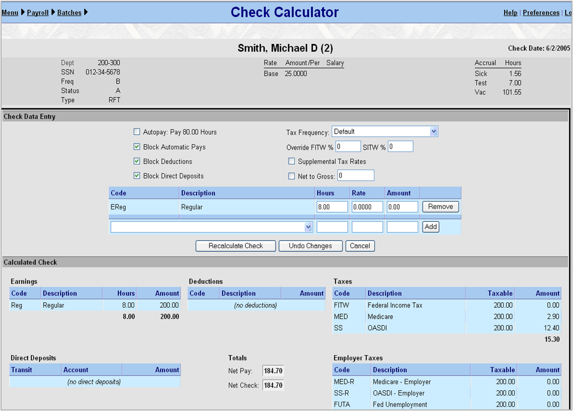The height and width of the screenshot is (411, 573).
Task: Click the FUTA Fed Unemployment row
Action: [x=447, y=404]
